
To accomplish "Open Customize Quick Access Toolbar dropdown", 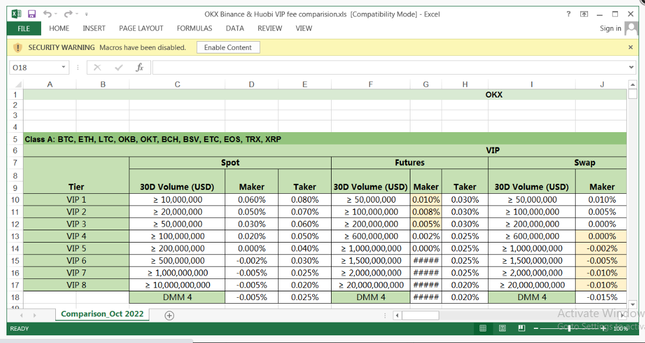I will [x=86, y=14].
